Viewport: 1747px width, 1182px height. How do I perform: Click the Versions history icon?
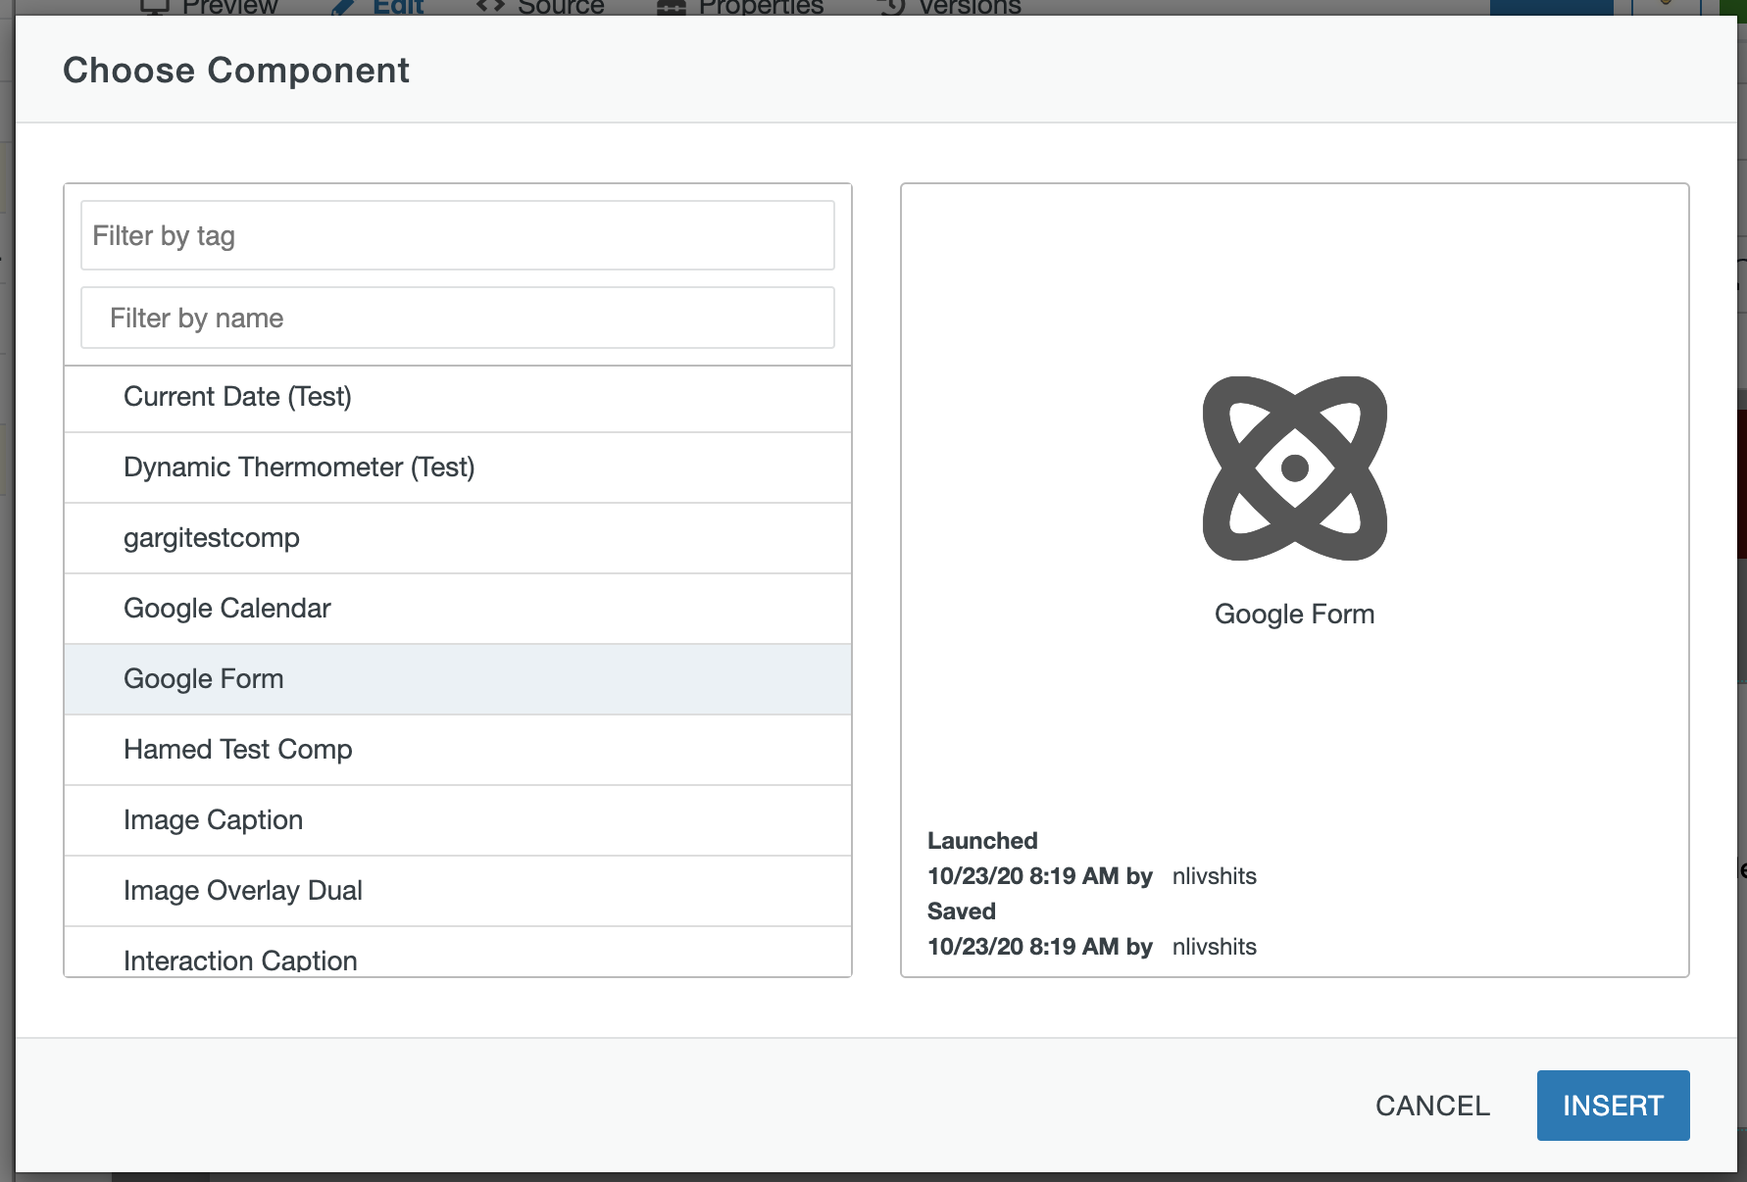point(890,7)
